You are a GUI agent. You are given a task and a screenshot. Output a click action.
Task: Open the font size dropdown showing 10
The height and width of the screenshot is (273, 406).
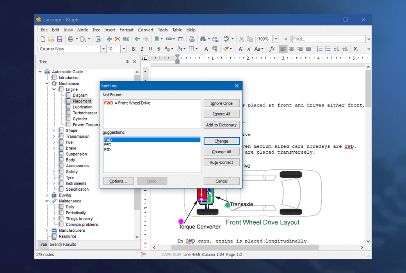(x=123, y=49)
